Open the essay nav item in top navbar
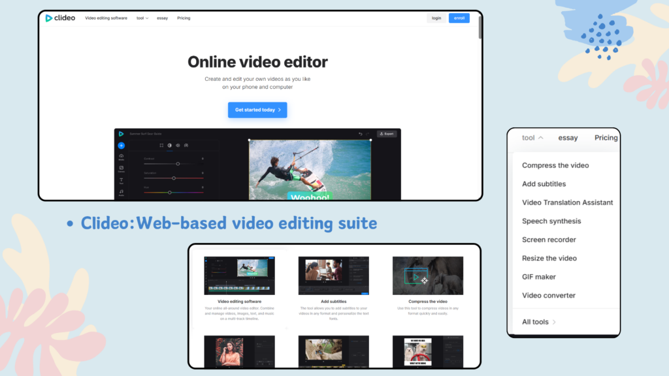 pyautogui.click(x=162, y=18)
